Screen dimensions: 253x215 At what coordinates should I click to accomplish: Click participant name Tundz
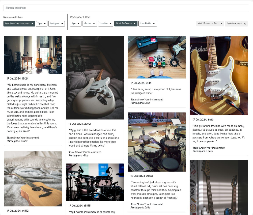click(24, 141)
